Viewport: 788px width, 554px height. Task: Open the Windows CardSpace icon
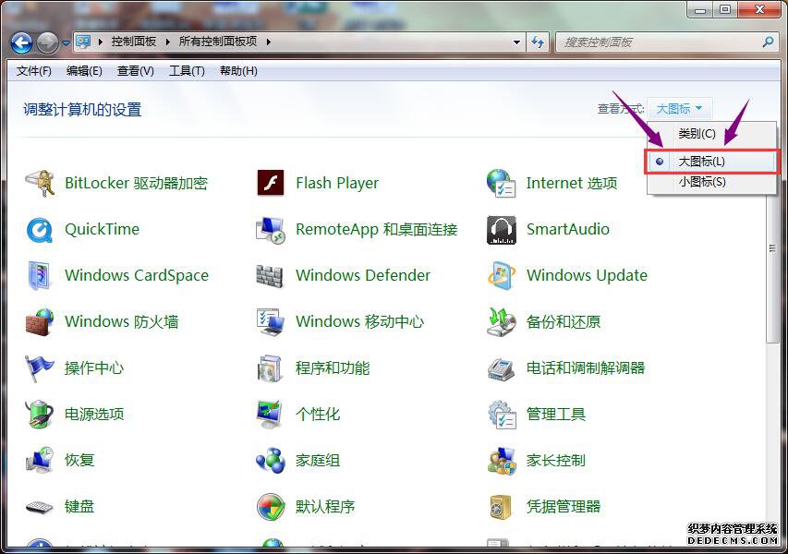(x=40, y=275)
